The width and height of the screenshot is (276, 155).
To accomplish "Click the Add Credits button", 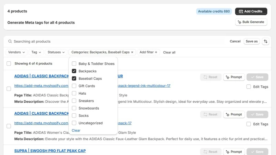I will (251, 11).
